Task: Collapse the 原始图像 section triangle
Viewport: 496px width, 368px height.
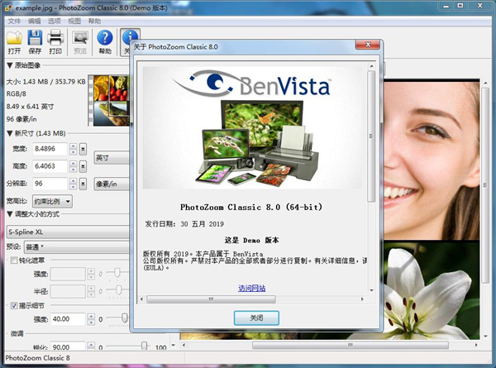Action: pyautogui.click(x=10, y=65)
